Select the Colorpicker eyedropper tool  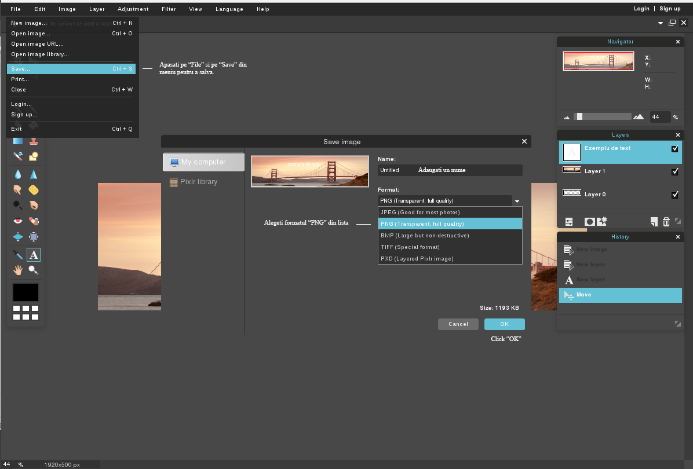[18, 255]
